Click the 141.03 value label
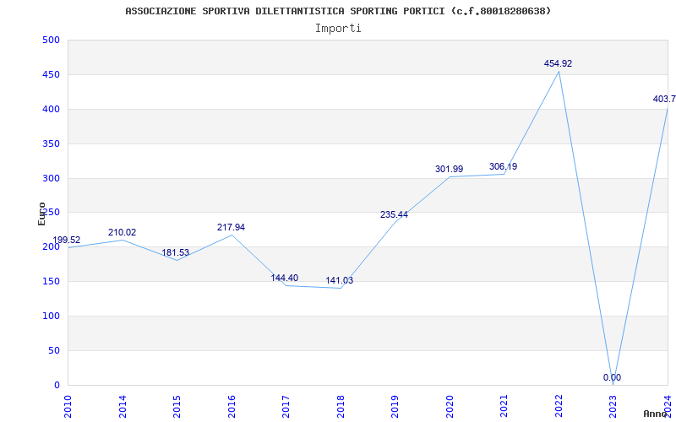The image size is (676, 422). point(340,281)
